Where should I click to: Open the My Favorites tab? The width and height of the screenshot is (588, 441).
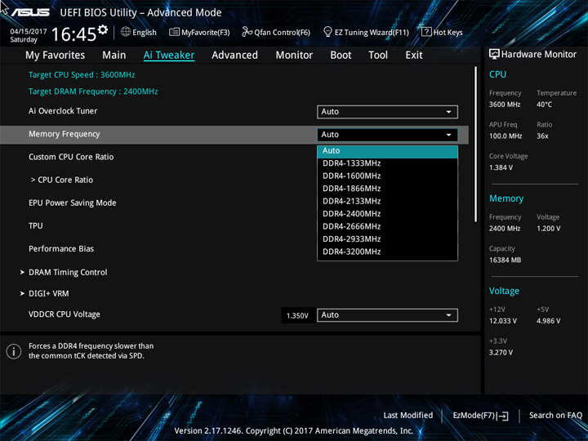pos(56,56)
